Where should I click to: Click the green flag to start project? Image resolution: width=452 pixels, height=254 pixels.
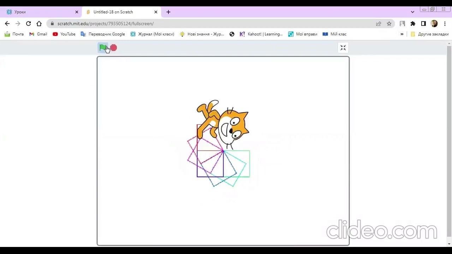click(103, 48)
